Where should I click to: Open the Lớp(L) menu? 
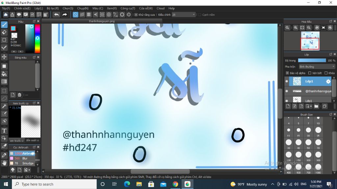point(39,8)
